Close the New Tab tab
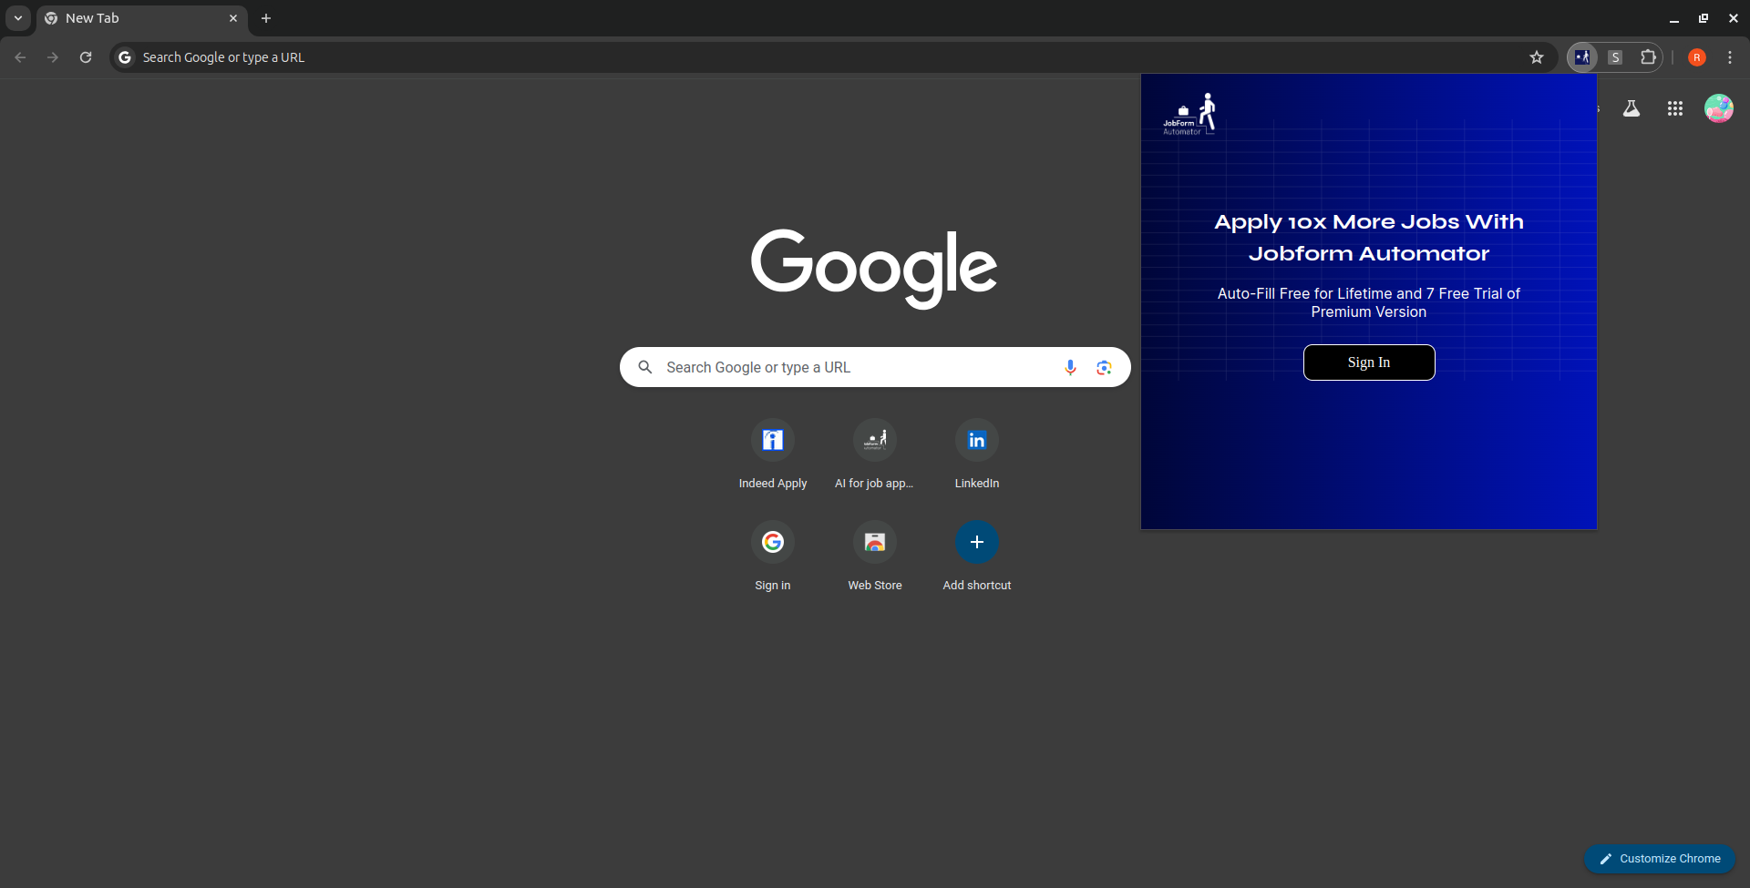Screen dimensions: 1750x888 point(233,18)
